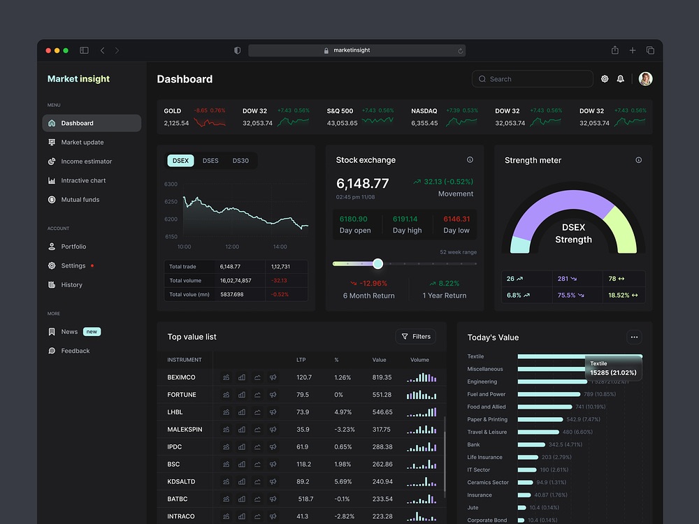Open Today's Value more options button
Viewport: 699px width, 524px height.
pos(634,337)
